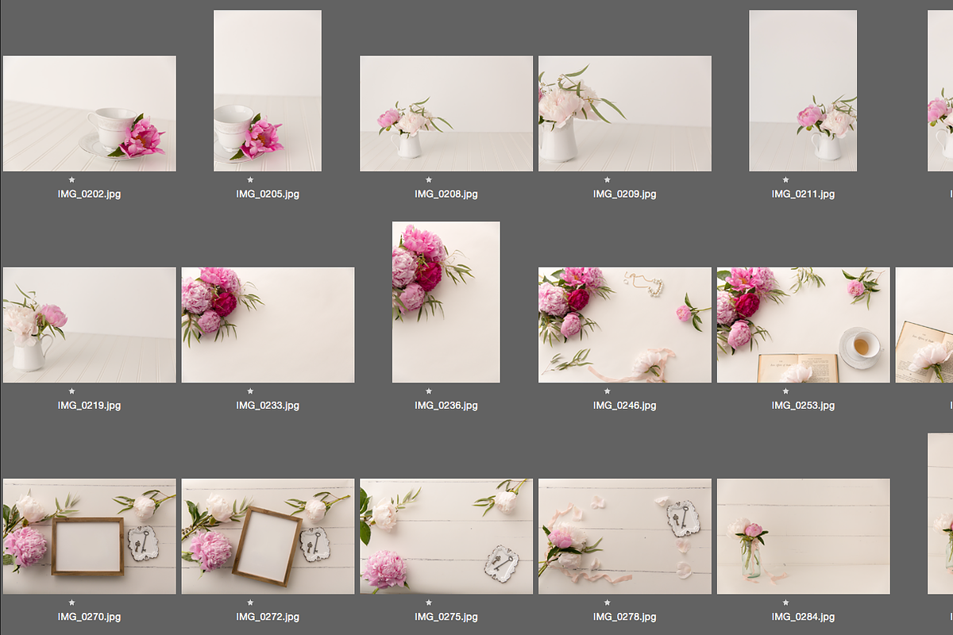Open the IMG_0278.jpg thumbnail
The width and height of the screenshot is (953, 635).
625,537
